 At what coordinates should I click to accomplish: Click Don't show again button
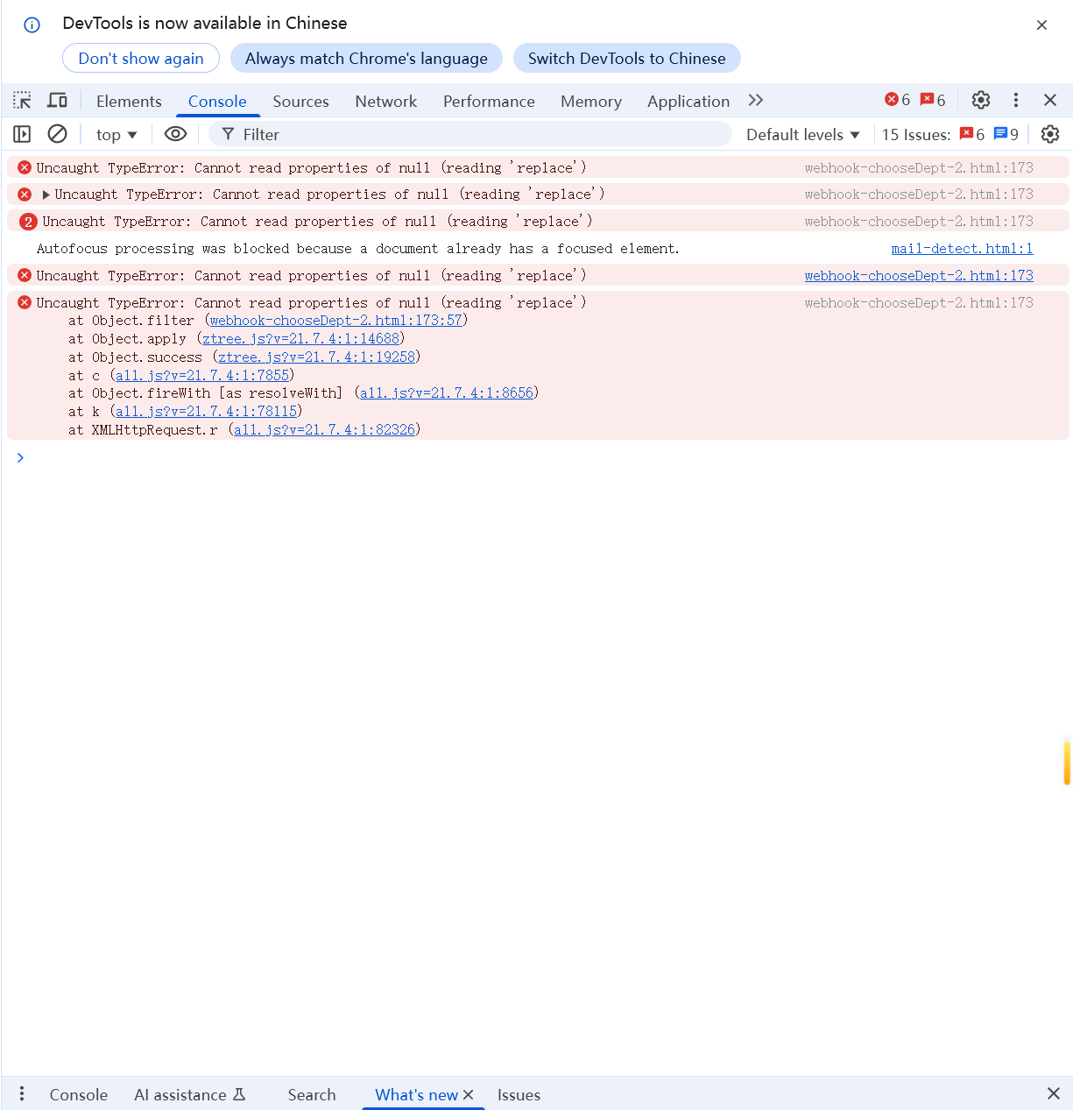click(141, 58)
